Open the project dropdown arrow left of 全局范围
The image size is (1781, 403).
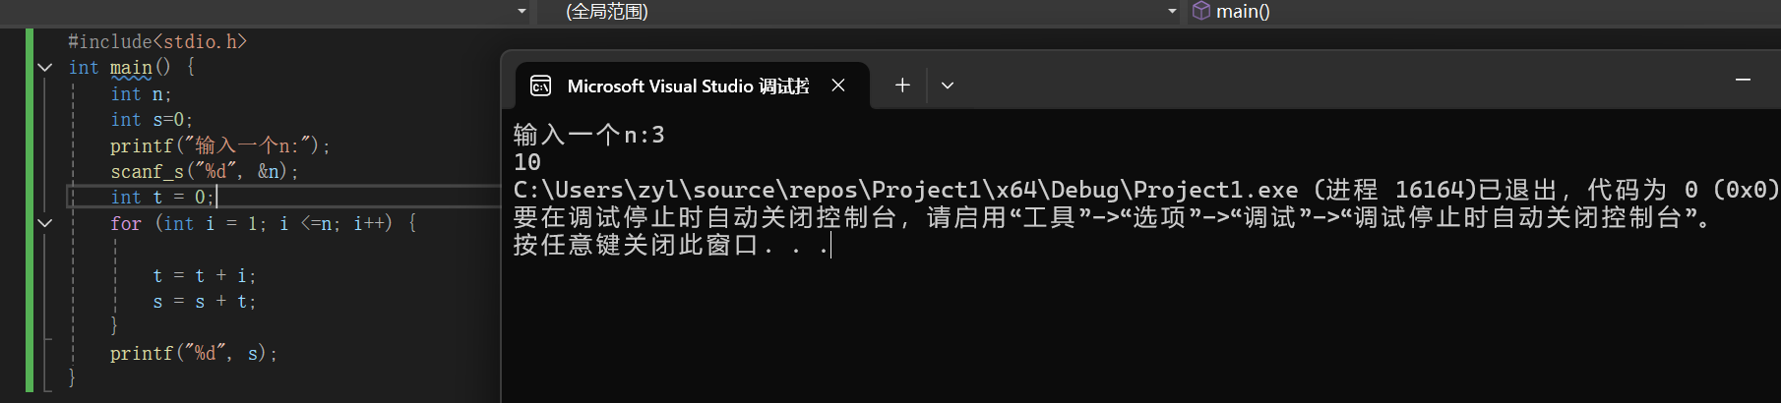(522, 11)
